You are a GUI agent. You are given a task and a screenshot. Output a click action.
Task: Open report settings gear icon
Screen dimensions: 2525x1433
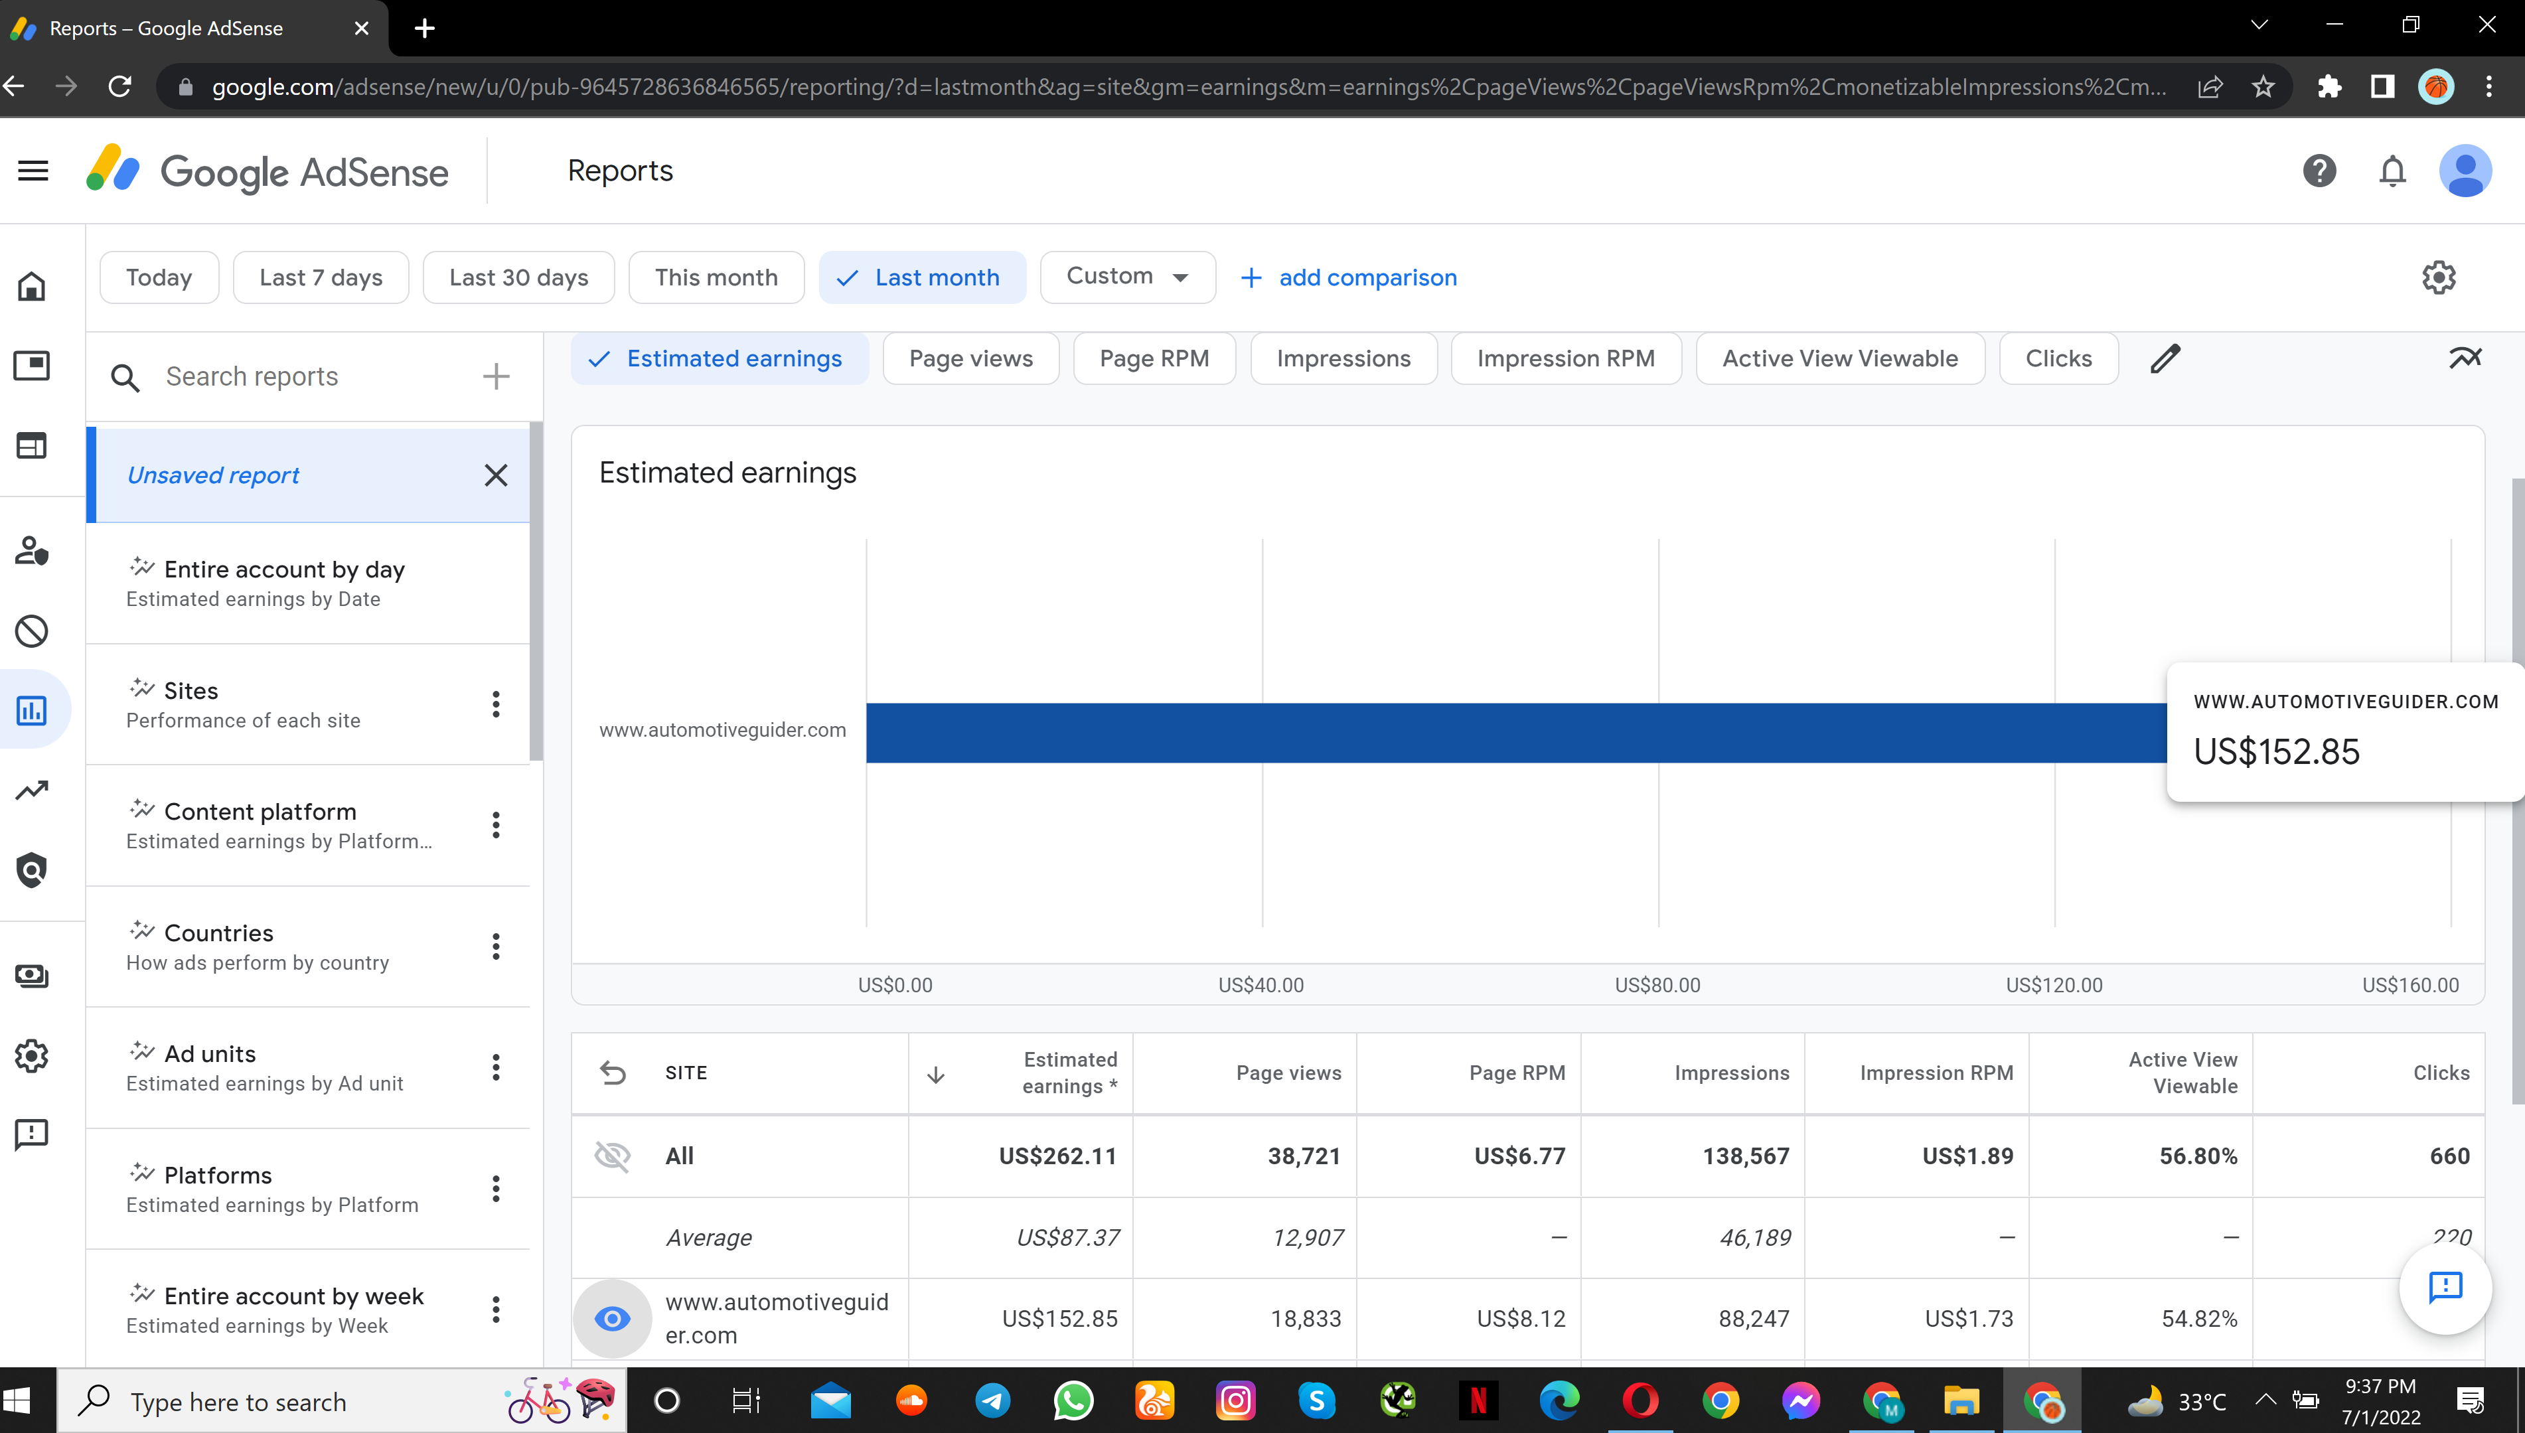(x=2439, y=277)
